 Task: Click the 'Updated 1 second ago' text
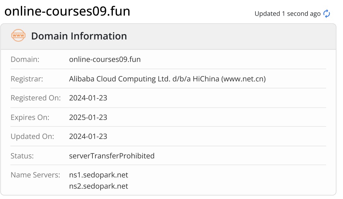coord(287,14)
